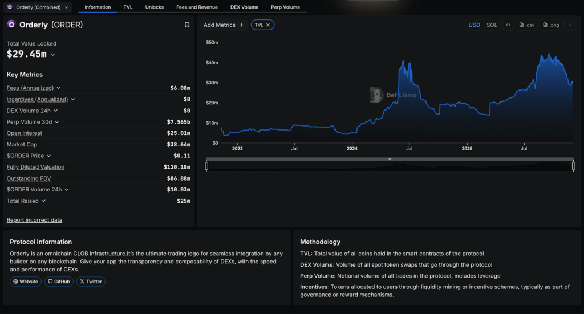Bookmark the Orderly protocol

tap(187, 25)
